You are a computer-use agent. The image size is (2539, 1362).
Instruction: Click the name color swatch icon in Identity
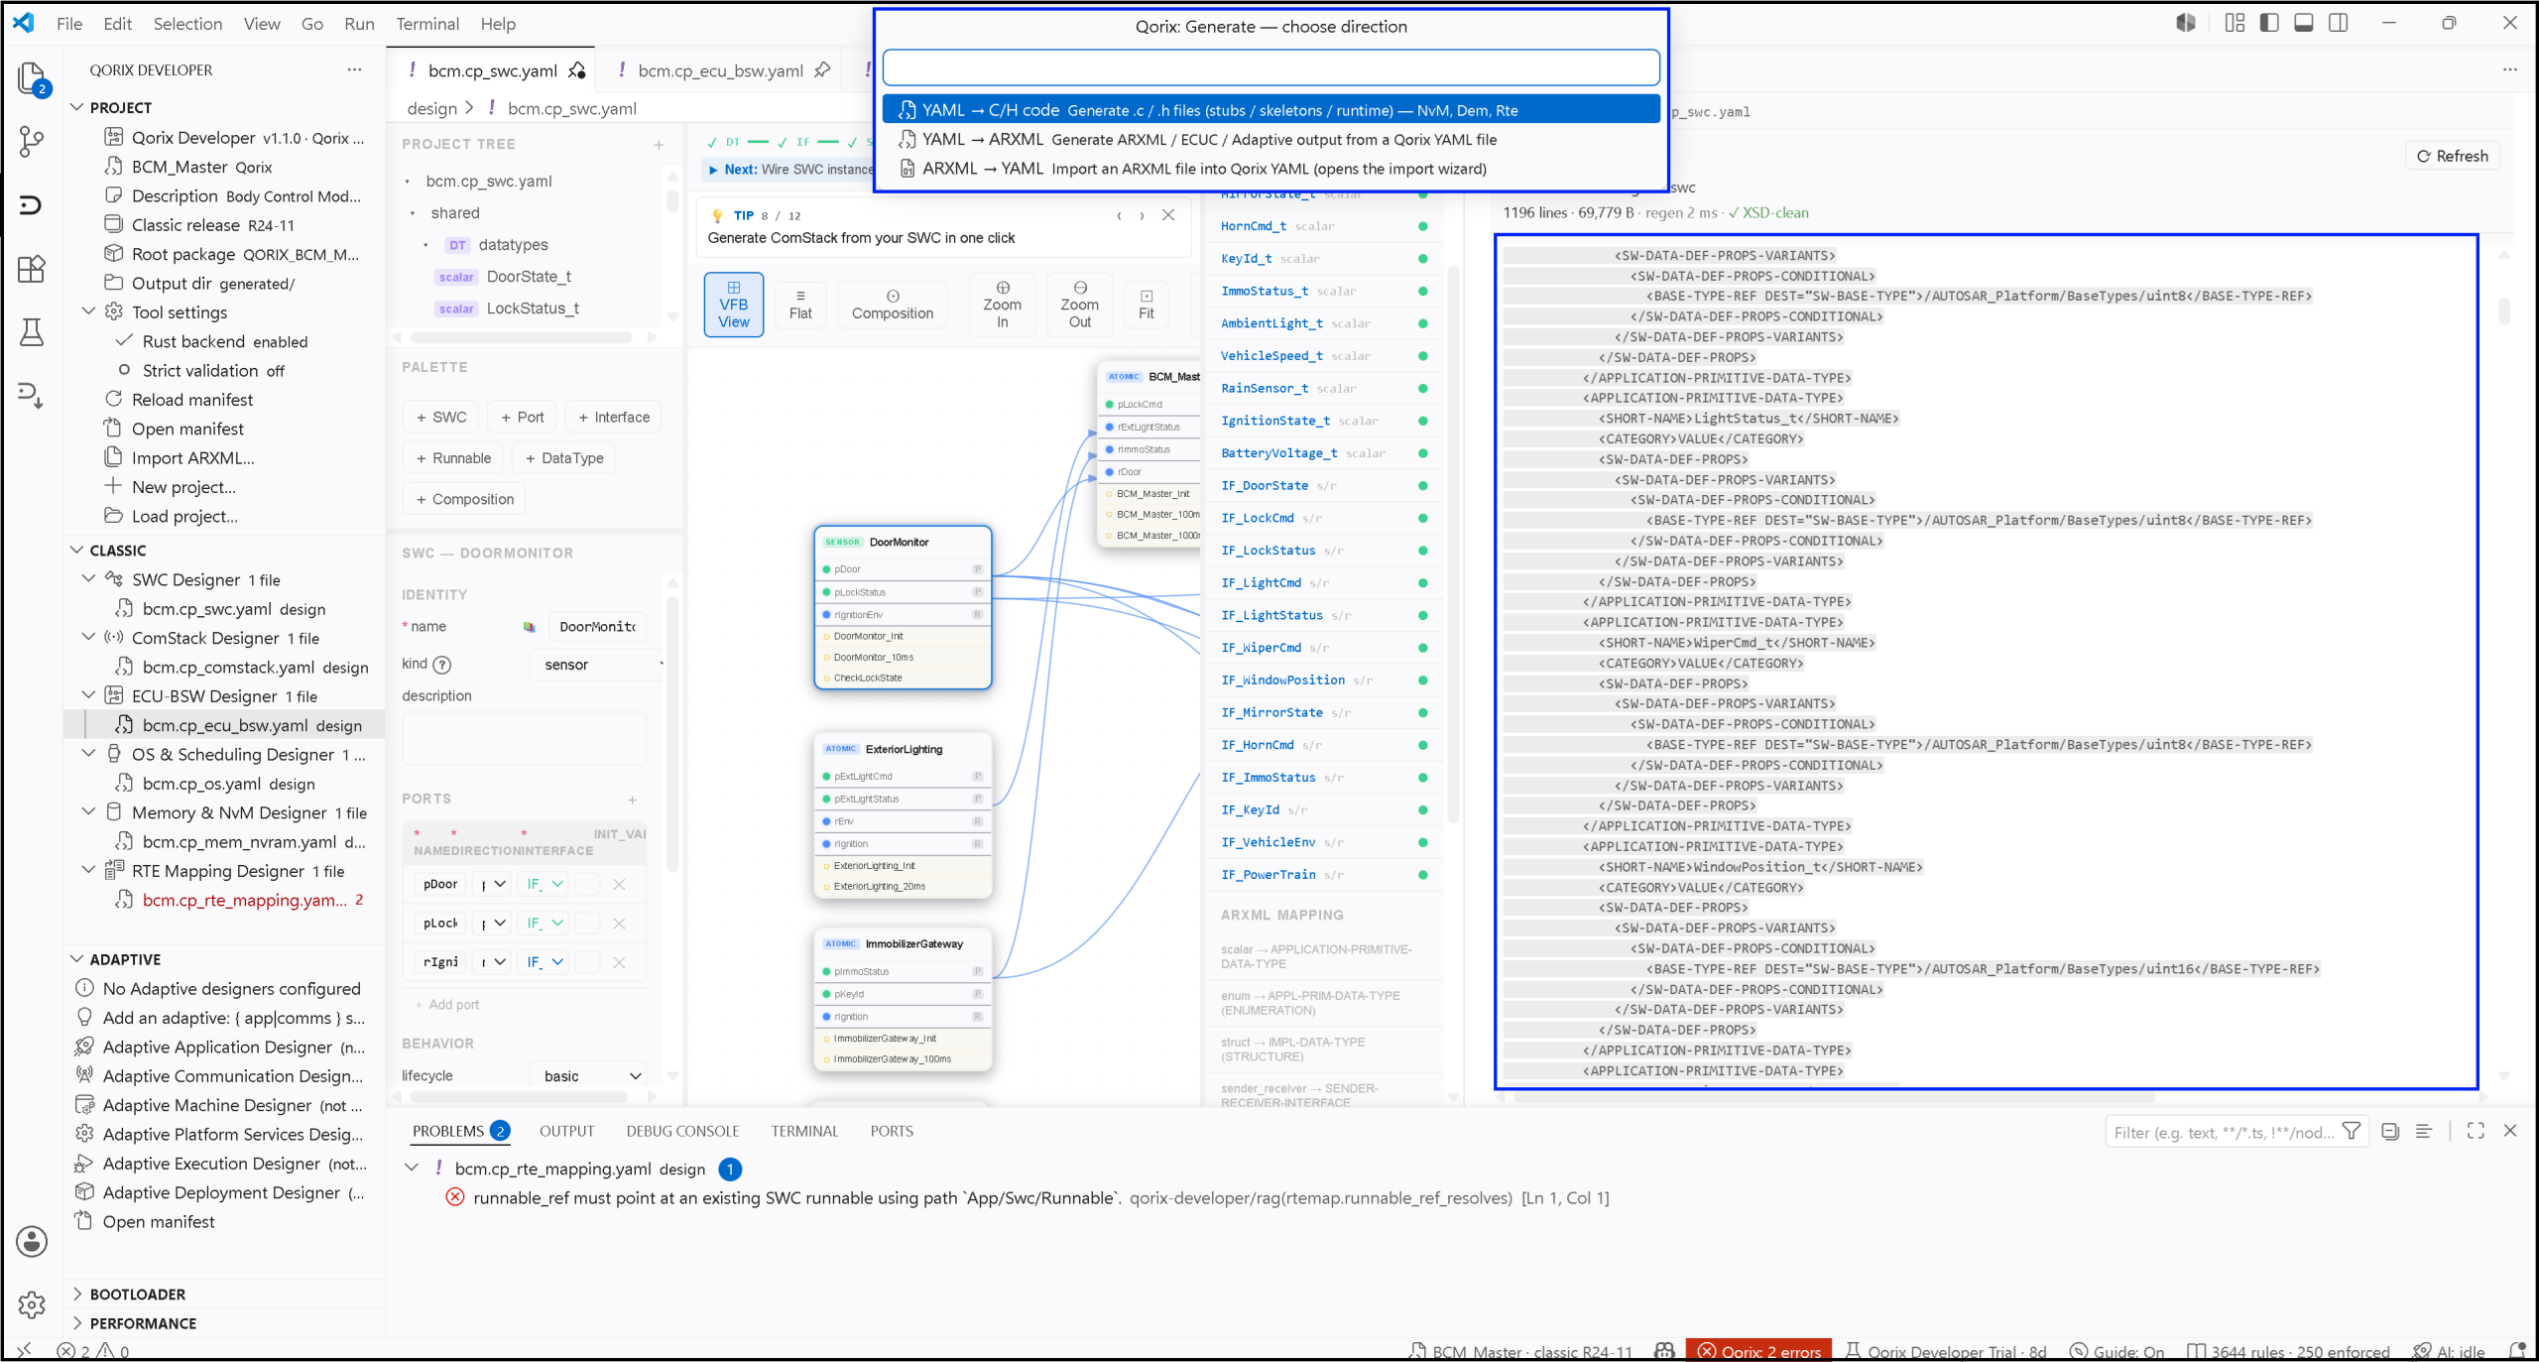tap(530, 627)
